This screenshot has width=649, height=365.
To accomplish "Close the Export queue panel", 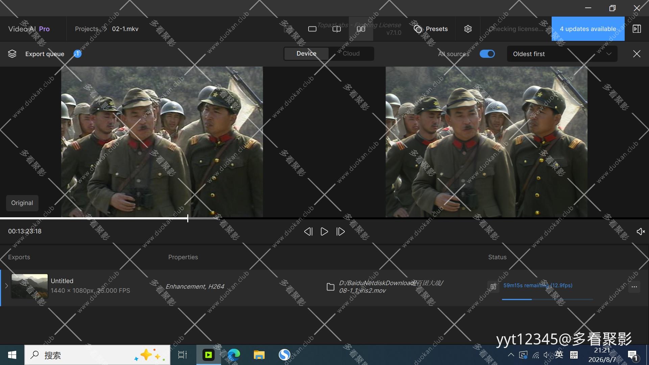I will (637, 54).
